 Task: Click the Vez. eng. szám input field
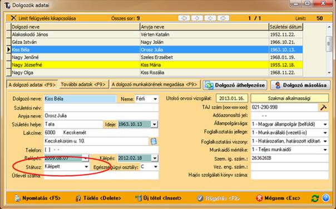pos(289,167)
